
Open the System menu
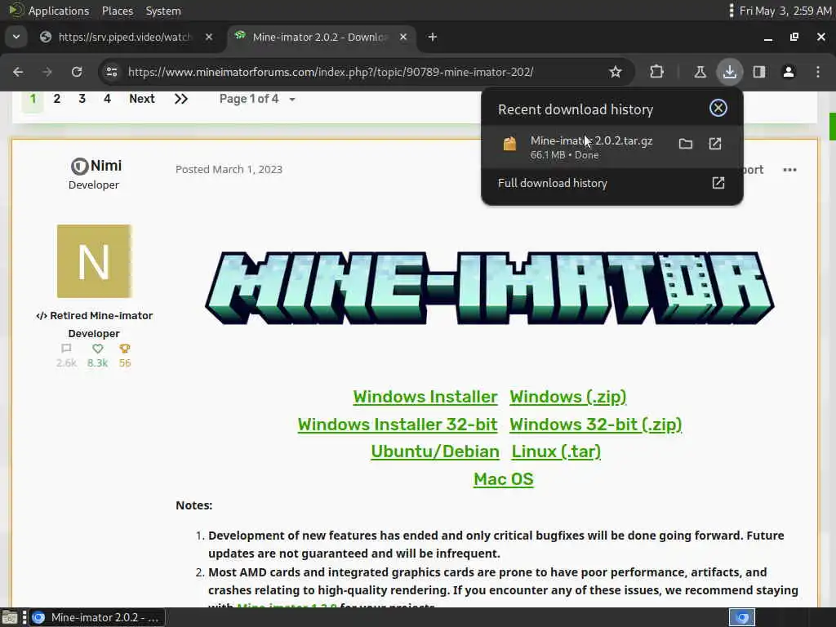(163, 11)
